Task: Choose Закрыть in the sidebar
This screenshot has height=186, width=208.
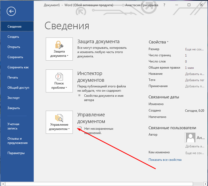Action: tap(17, 108)
